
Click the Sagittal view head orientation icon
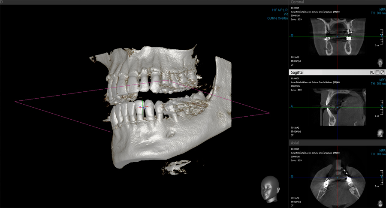click(380, 133)
